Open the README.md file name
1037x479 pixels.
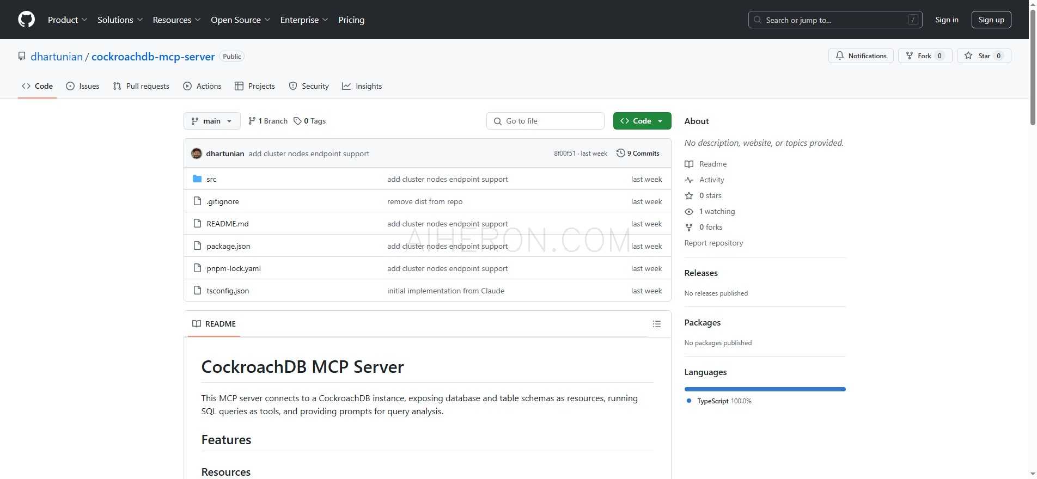coord(228,224)
